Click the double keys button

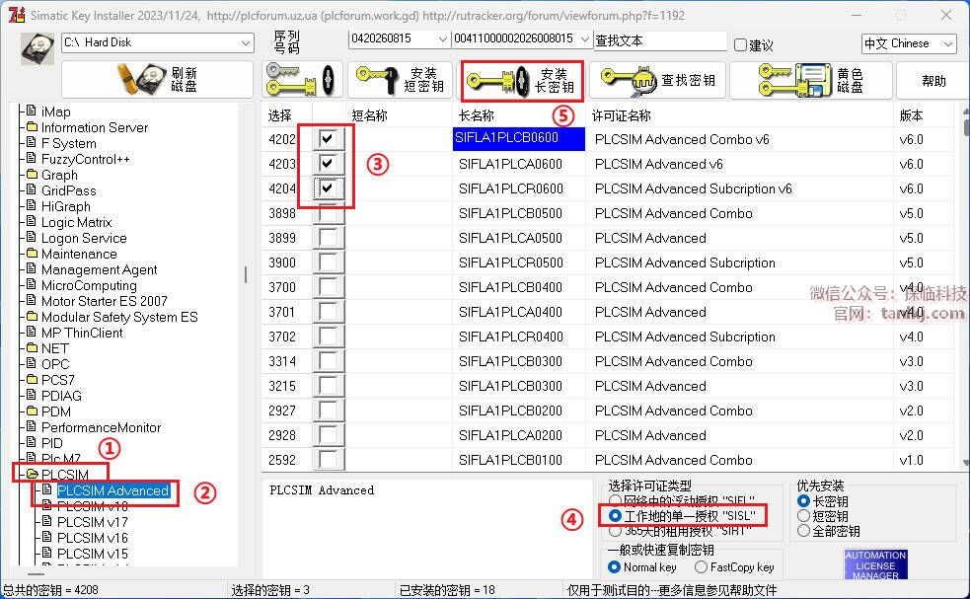coord(302,80)
